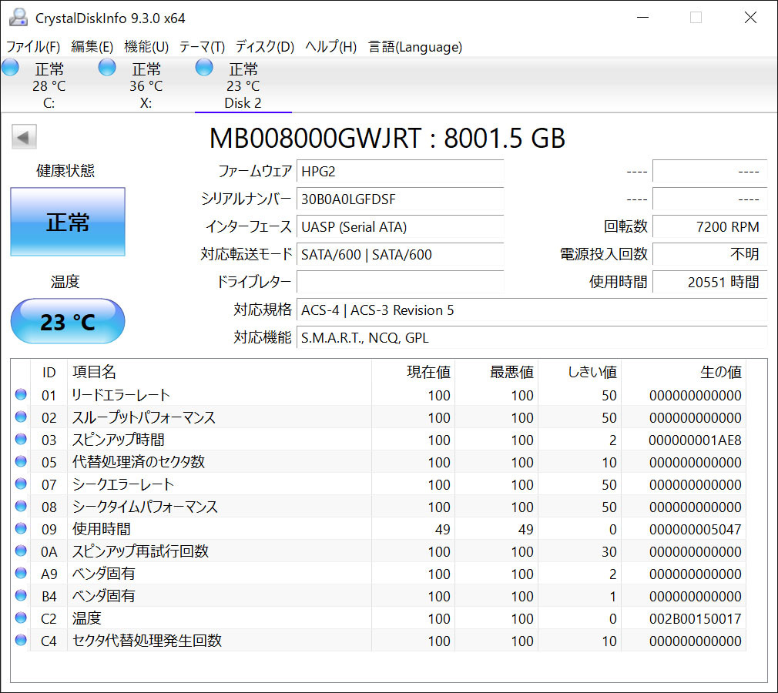Click the blue status dot for row 05
The width and height of the screenshot is (778, 693).
21,462
